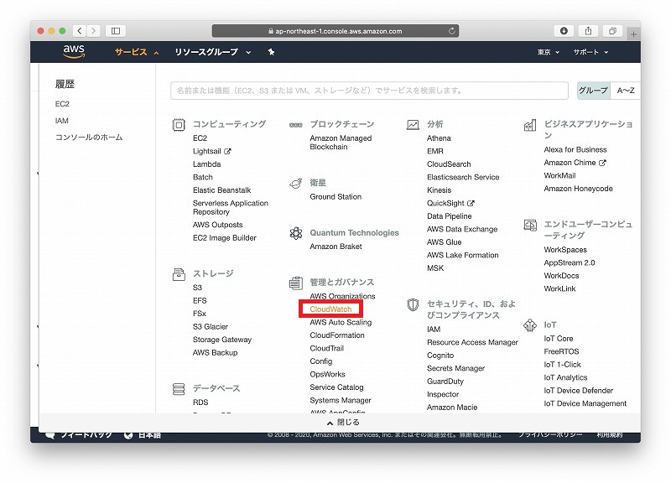Open EC2 from the 履歴 history list
671x483 pixels.
click(62, 104)
